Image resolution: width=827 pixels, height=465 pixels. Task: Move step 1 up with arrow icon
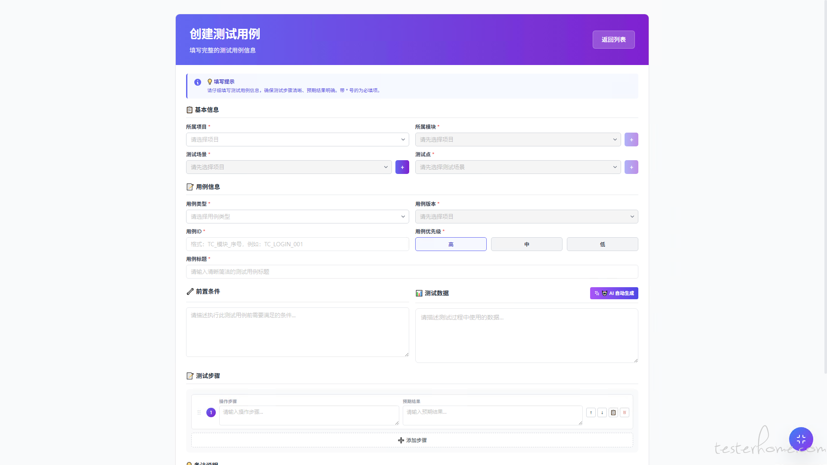tap(591, 412)
